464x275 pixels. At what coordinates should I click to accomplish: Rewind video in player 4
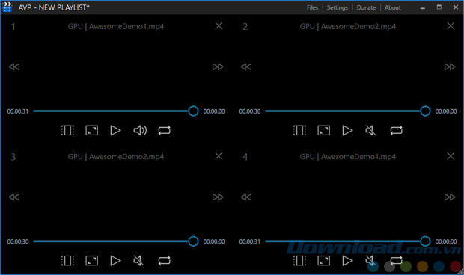246,197
